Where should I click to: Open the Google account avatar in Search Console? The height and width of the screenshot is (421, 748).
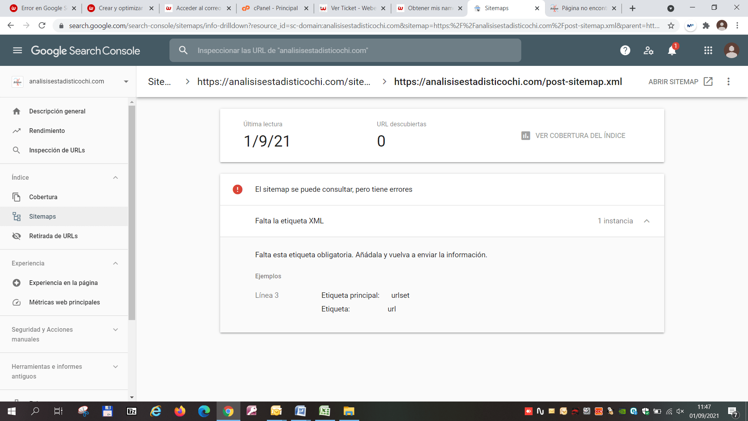coord(731,50)
